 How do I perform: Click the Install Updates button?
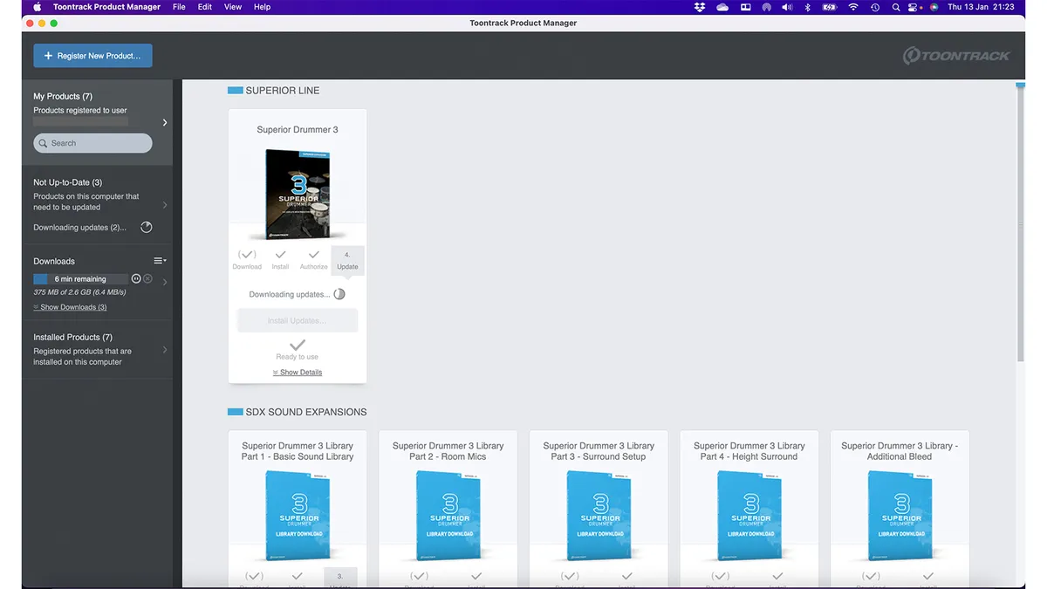pos(298,321)
